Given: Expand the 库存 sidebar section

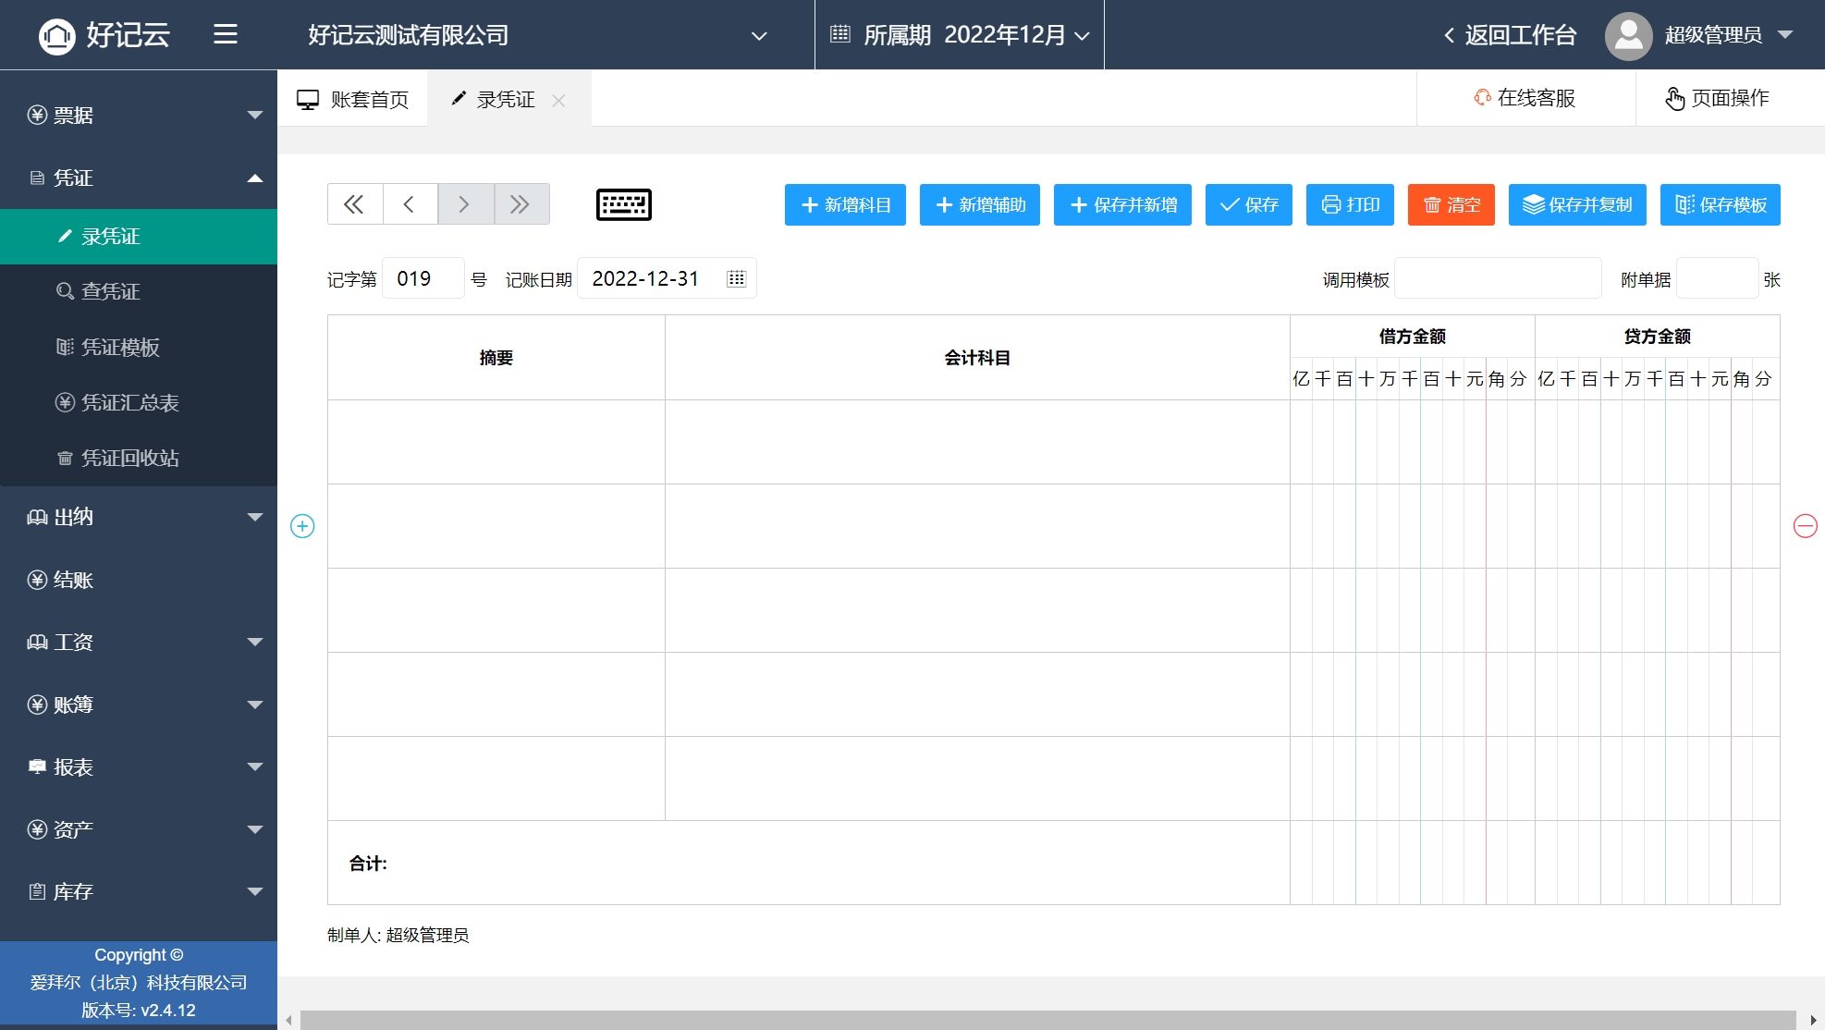Looking at the screenshot, I should (x=139, y=891).
